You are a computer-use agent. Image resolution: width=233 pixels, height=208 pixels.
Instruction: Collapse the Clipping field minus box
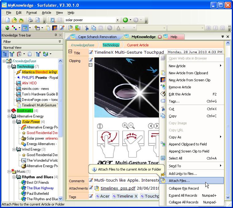(x=90, y=65)
